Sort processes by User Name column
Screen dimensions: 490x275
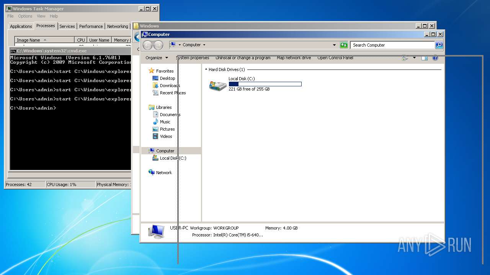pyautogui.click(x=99, y=40)
